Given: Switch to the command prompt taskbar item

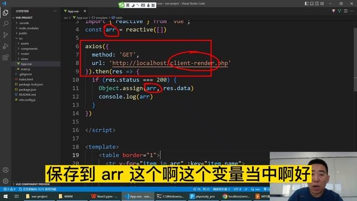Looking at the screenshot, I should click(170, 196).
